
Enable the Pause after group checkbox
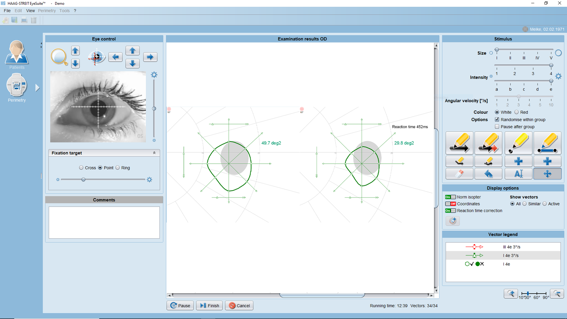[x=497, y=127]
